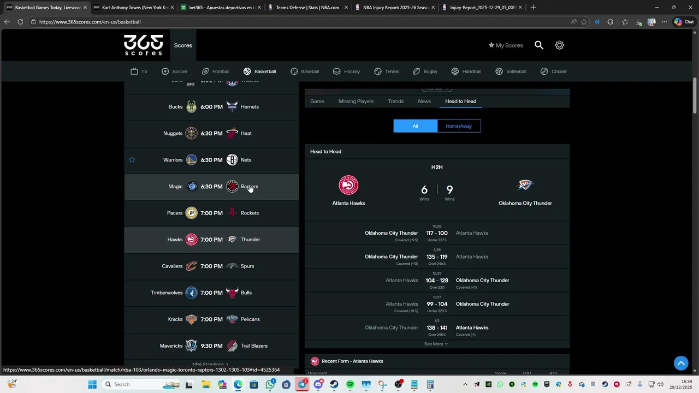Switch to the Trends tab
Image resolution: width=699 pixels, height=393 pixels.
click(396, 101)
